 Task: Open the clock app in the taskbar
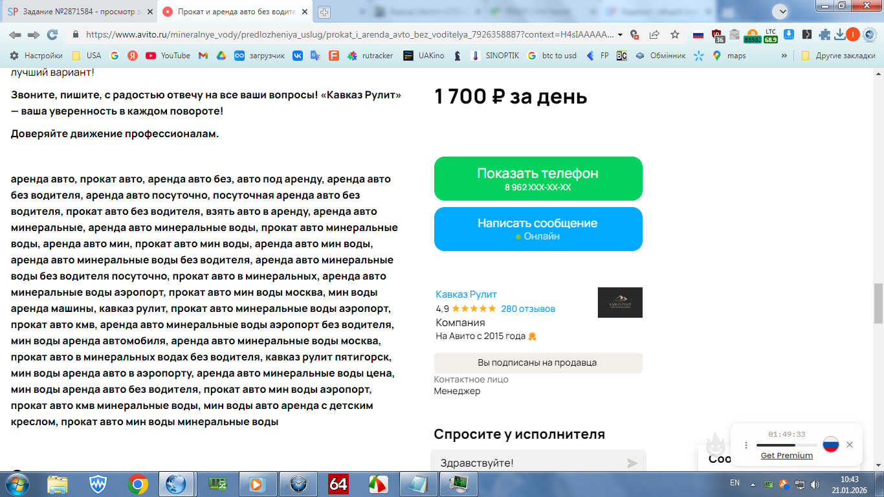coord(298,483)
